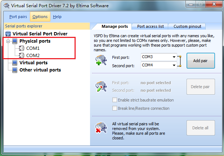Toggle Break line/Restore connection checkbox
Image resolution: width=224 pixels, height=156 pixels.
[115, 108]
